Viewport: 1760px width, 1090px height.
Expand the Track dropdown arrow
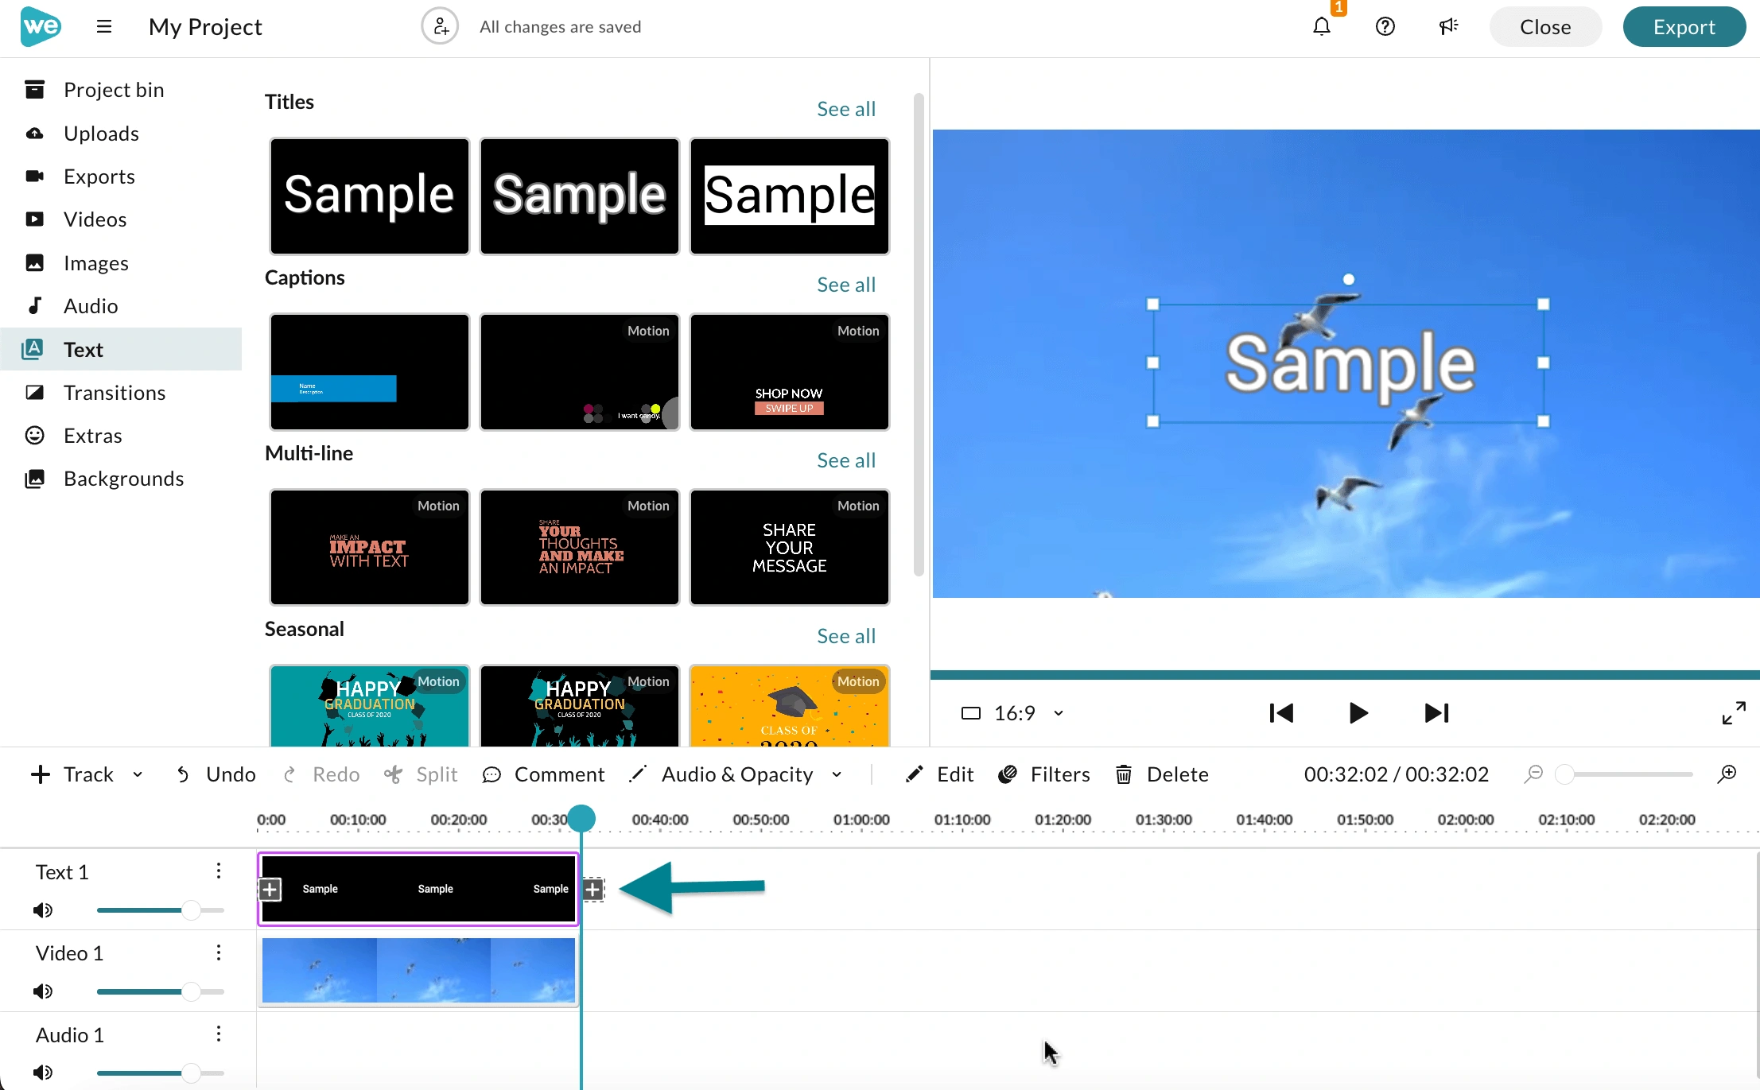click(x=138, y=774)
